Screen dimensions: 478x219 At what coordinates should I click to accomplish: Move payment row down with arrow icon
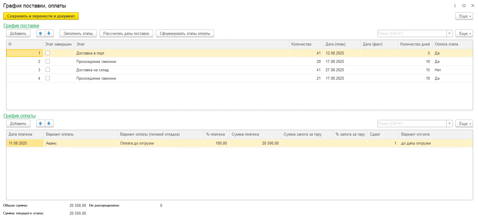coord(49,124)
